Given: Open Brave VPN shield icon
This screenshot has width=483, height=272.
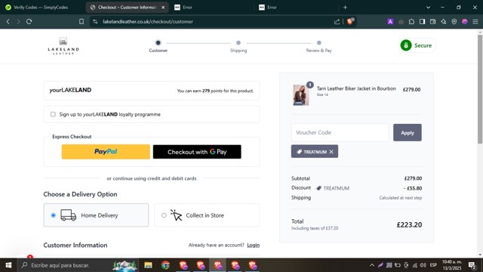Looking at the screenshot, I should pyautogui.click(x=454, y=22).
